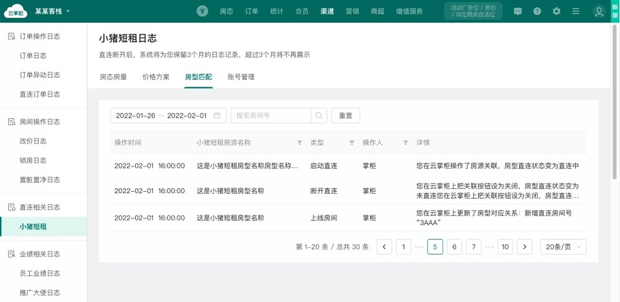Click the help question mark icon
The width and height of the screenshot is (620, 302).
coord(537,11)
